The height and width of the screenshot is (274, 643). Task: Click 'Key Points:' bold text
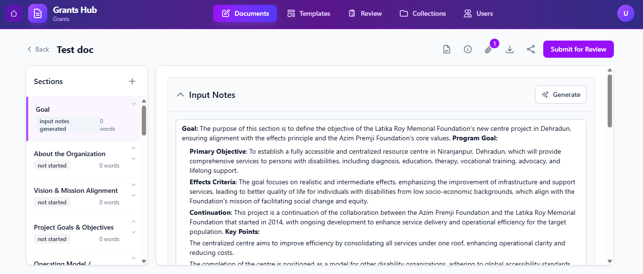pyautogui.click(x=242, y=232)
